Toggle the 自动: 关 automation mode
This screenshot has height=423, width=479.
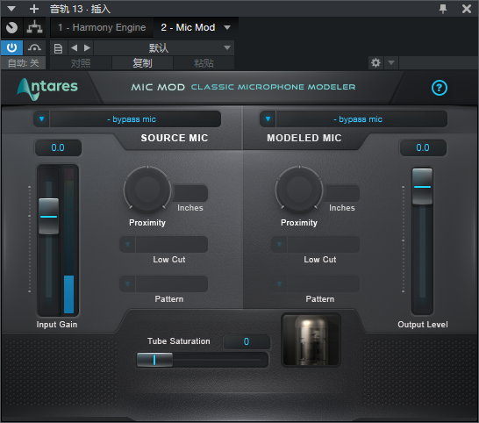coord(23,63)
